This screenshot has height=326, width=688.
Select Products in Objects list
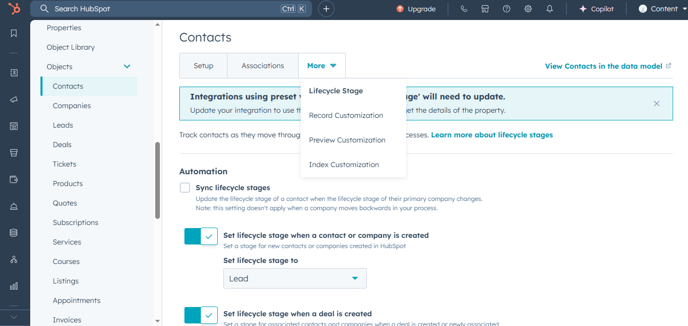(x=68, y=184)
